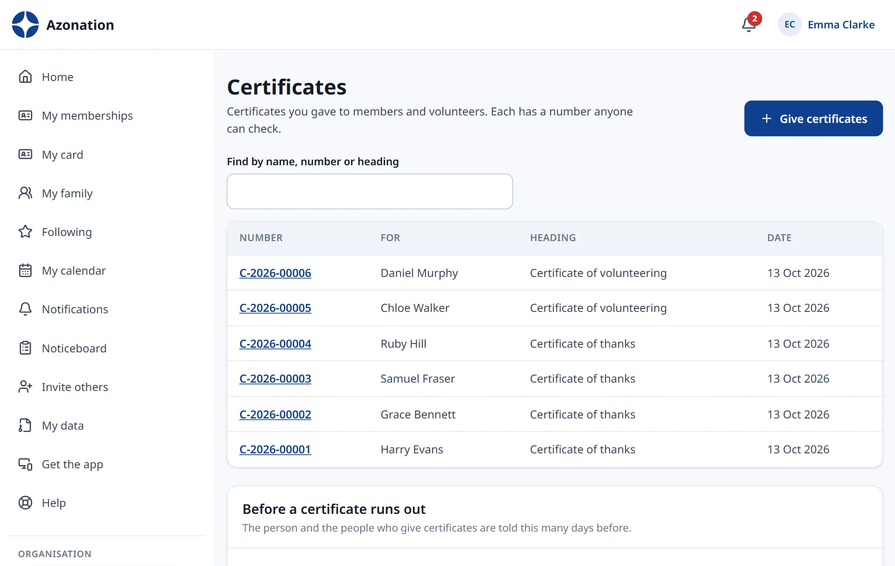Click the Samuel Fraser cell
Viewport: 895px width, 566px height.
(418, 379)
